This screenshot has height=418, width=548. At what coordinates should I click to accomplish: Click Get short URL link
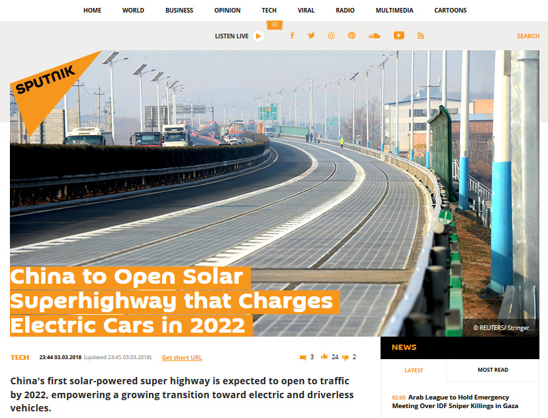pos(182,358)
